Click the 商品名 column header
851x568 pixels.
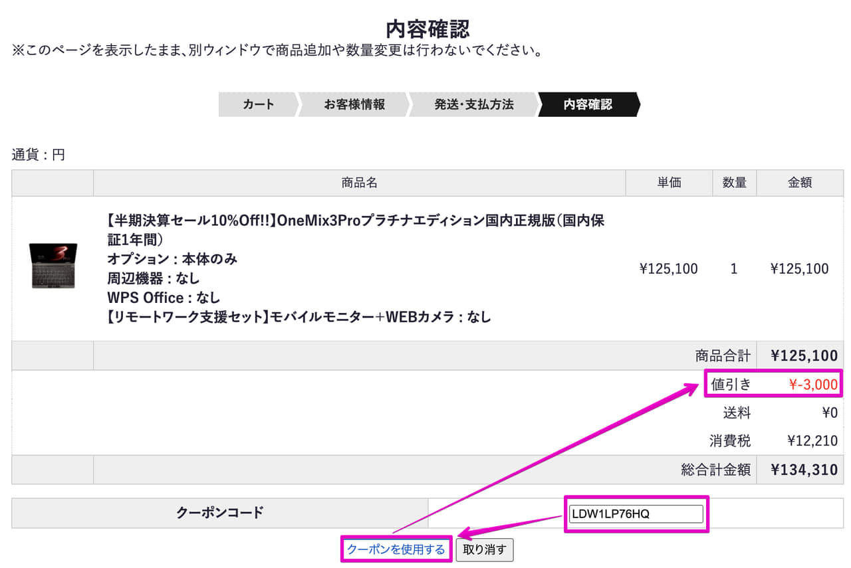[359, 183]
